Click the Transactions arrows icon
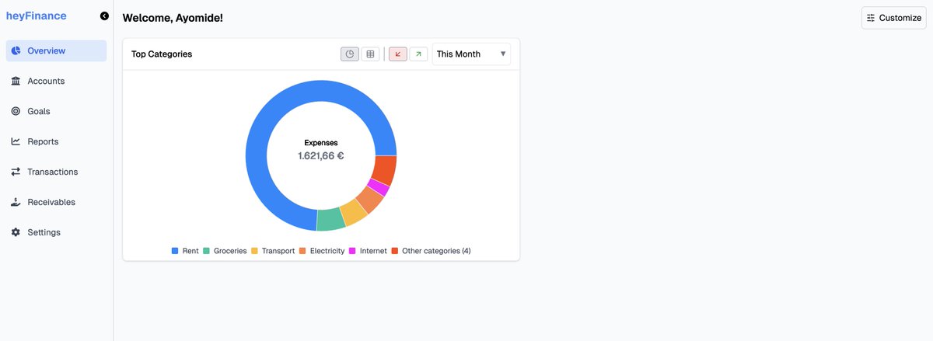The height and width of the screenshot is (341, 933). coord(16,172)
